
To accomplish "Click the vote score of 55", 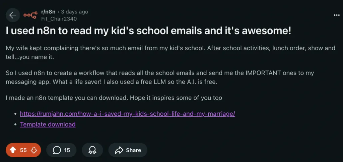I will pyautogui.click(x=23, y=150).
